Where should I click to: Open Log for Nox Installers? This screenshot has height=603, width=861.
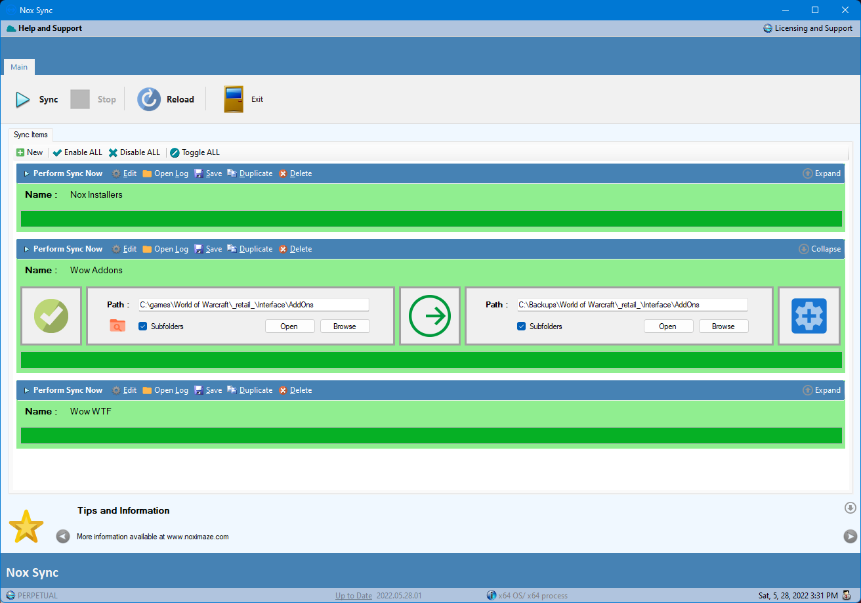pos(165,173)
